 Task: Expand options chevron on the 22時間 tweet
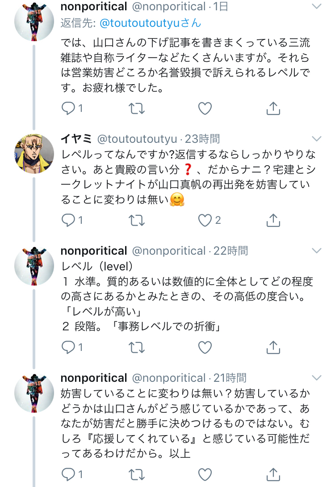(x=316, y=250)
